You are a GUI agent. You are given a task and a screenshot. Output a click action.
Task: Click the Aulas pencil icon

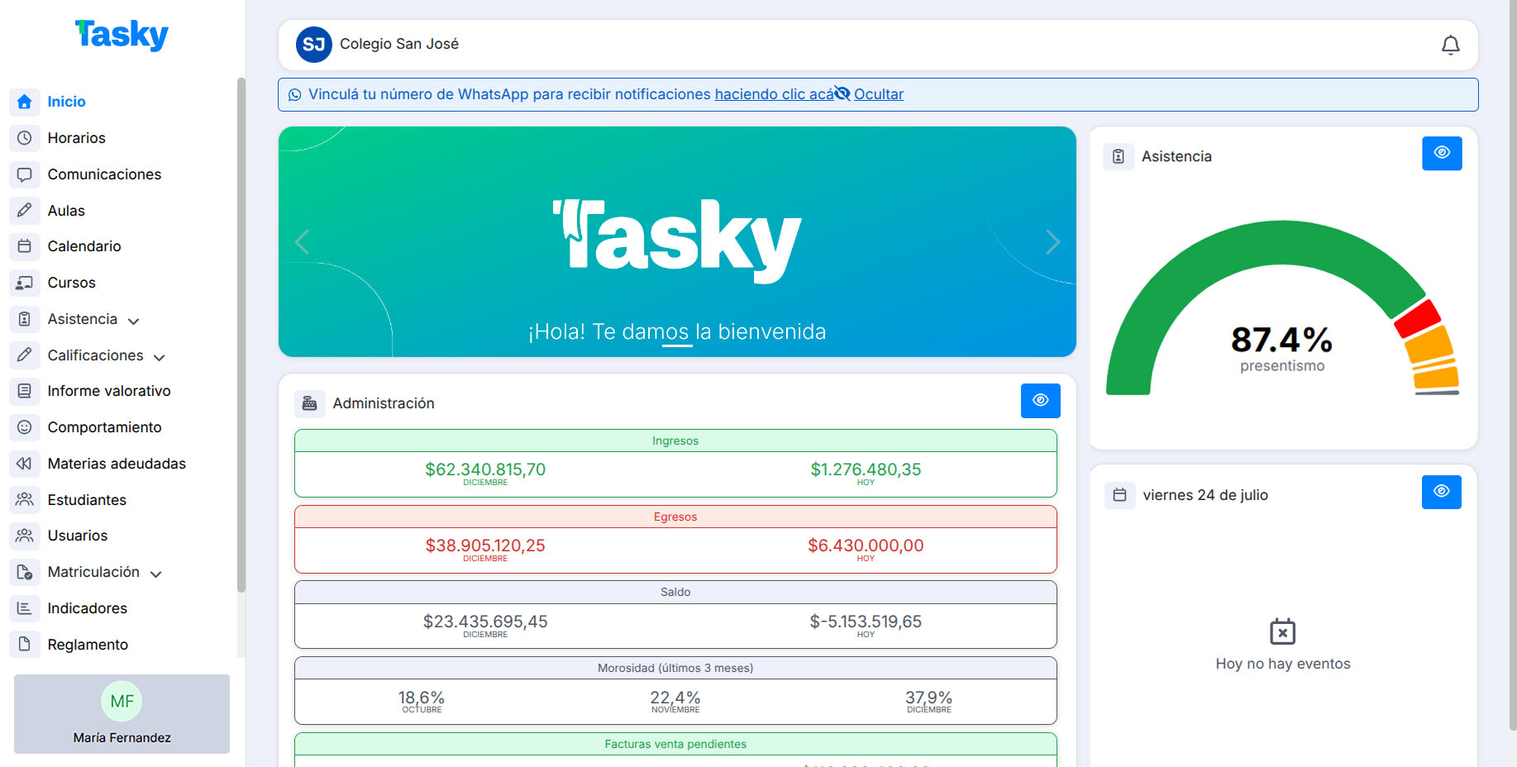point(25,211)
